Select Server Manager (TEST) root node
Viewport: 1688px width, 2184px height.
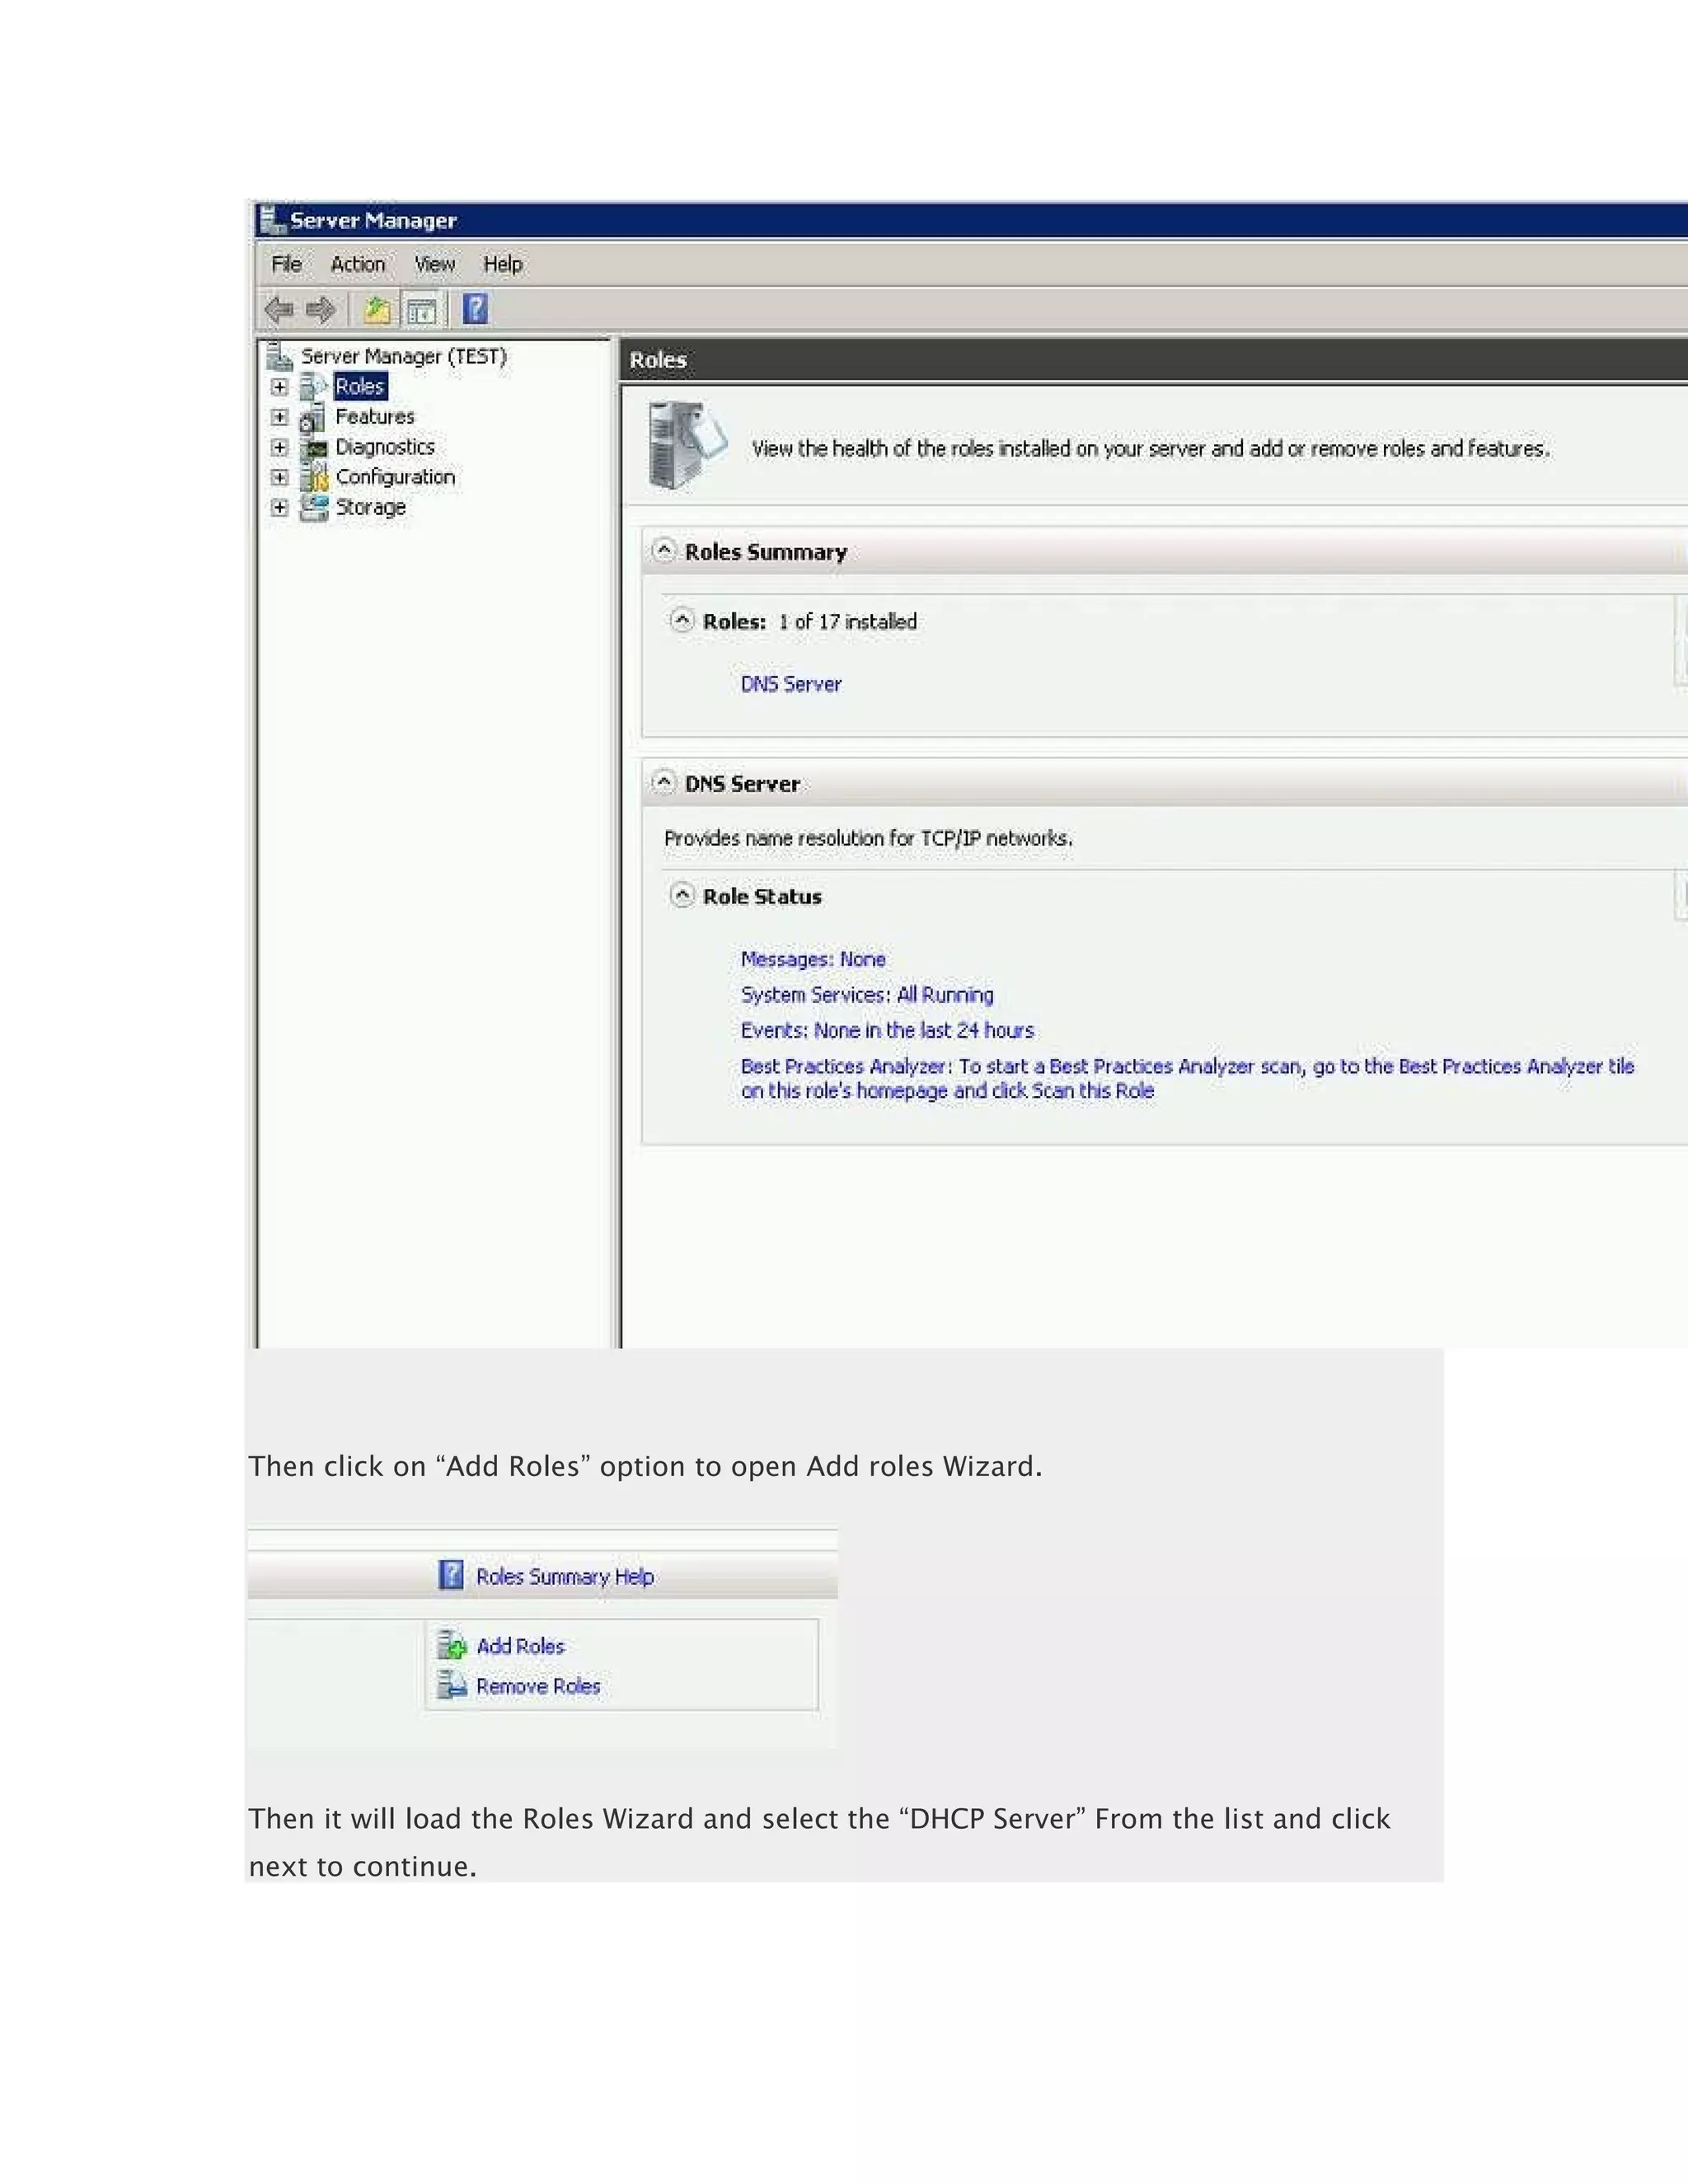pyautogui.click(x=403, y=356)
